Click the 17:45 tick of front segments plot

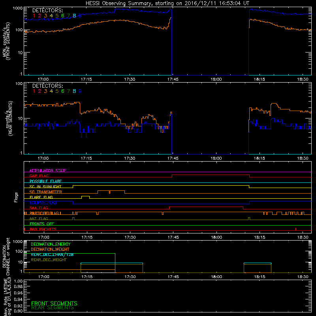click(173, 79)
